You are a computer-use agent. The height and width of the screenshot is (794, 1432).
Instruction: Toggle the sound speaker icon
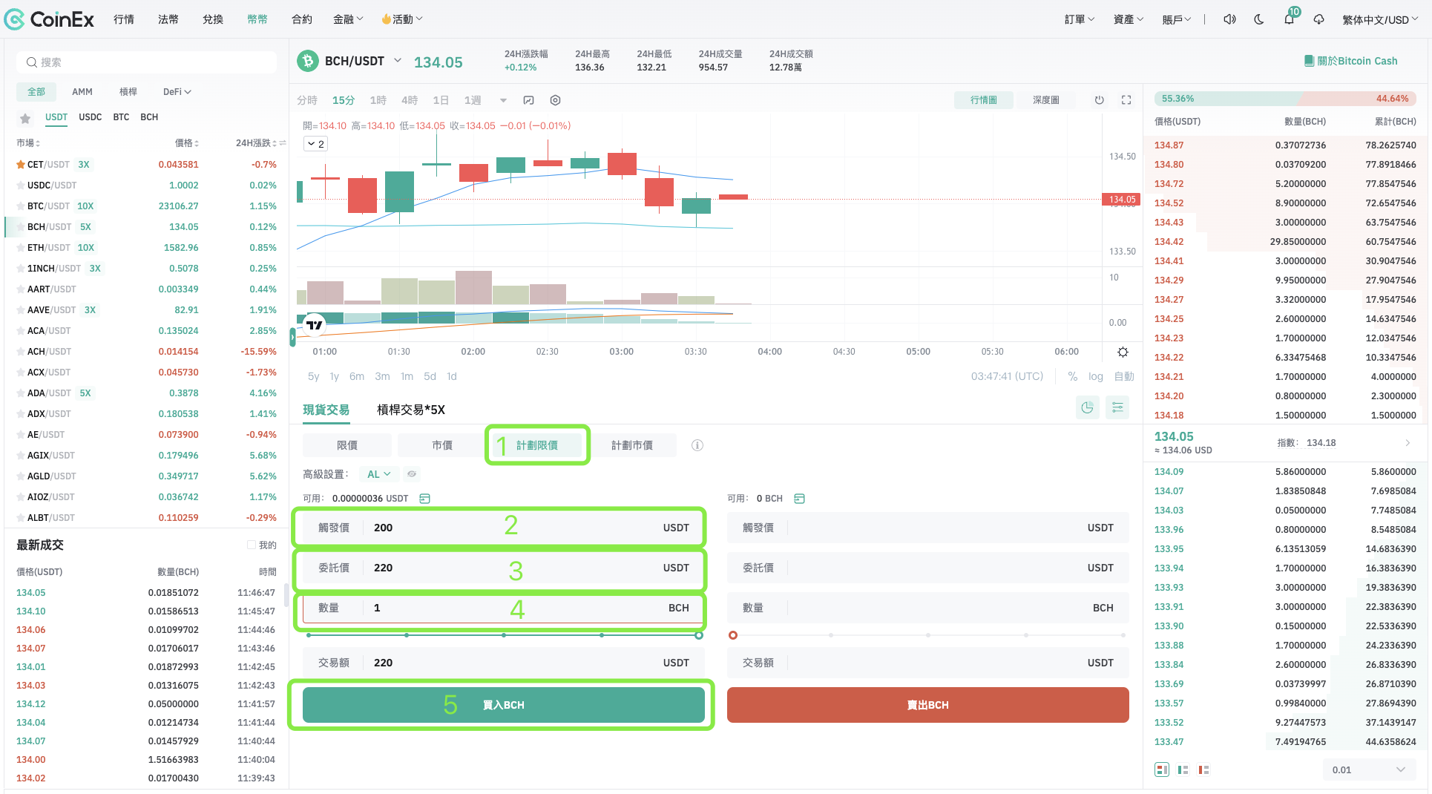click(x=1229, y=19)
